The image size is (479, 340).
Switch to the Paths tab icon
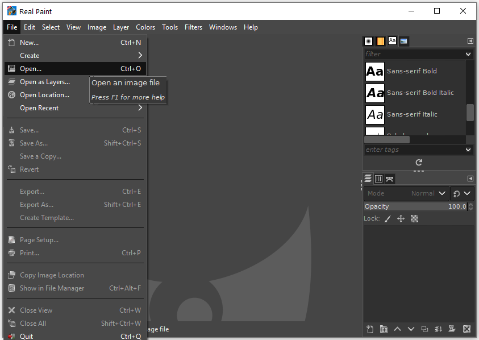pyautogui.click(x=389, y=179)
